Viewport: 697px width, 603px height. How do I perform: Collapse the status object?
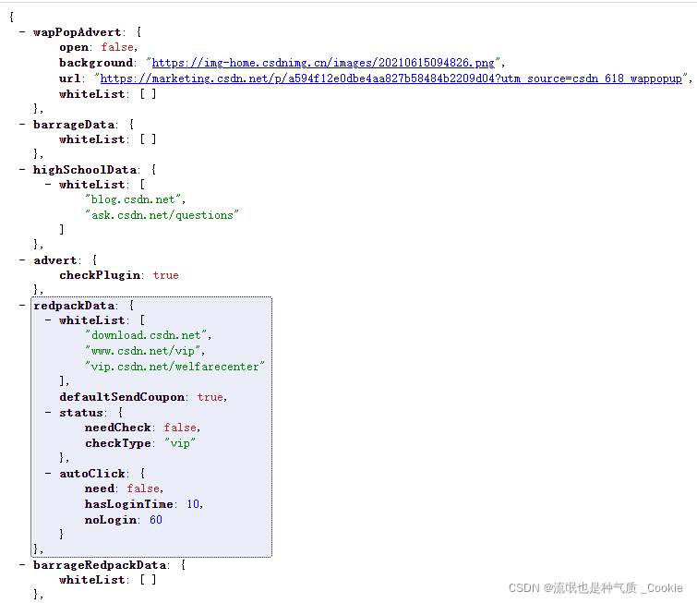point(48,412)
